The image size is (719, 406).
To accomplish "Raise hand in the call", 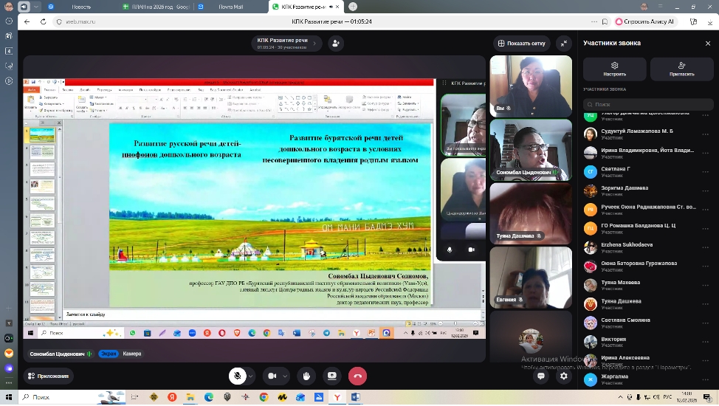I will pos(306,376).
